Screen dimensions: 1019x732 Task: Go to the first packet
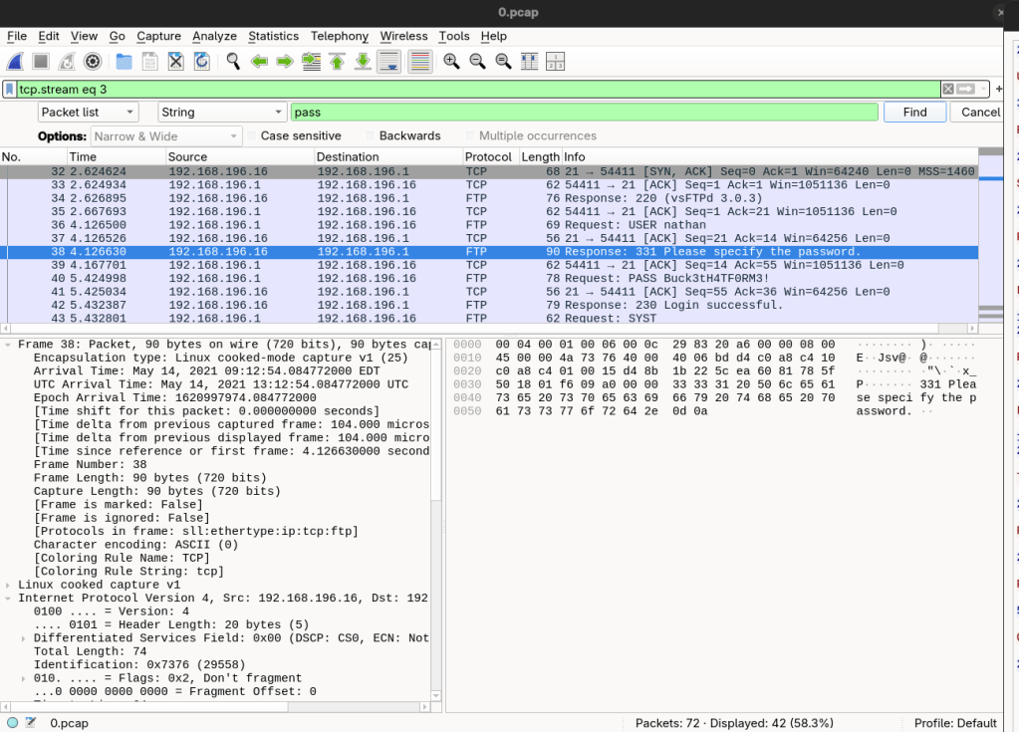[337, 62]
